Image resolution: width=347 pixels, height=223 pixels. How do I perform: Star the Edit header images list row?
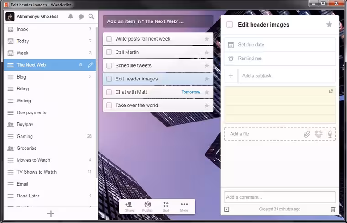[x=207, y=79]
